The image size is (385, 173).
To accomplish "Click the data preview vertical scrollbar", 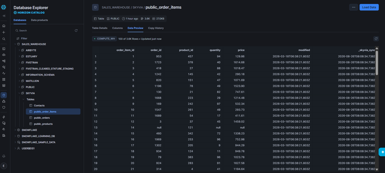I will pyautogui.click(x=377, y=63).
